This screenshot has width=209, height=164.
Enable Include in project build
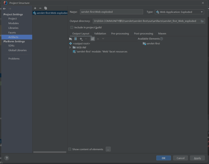pos(72,27)
